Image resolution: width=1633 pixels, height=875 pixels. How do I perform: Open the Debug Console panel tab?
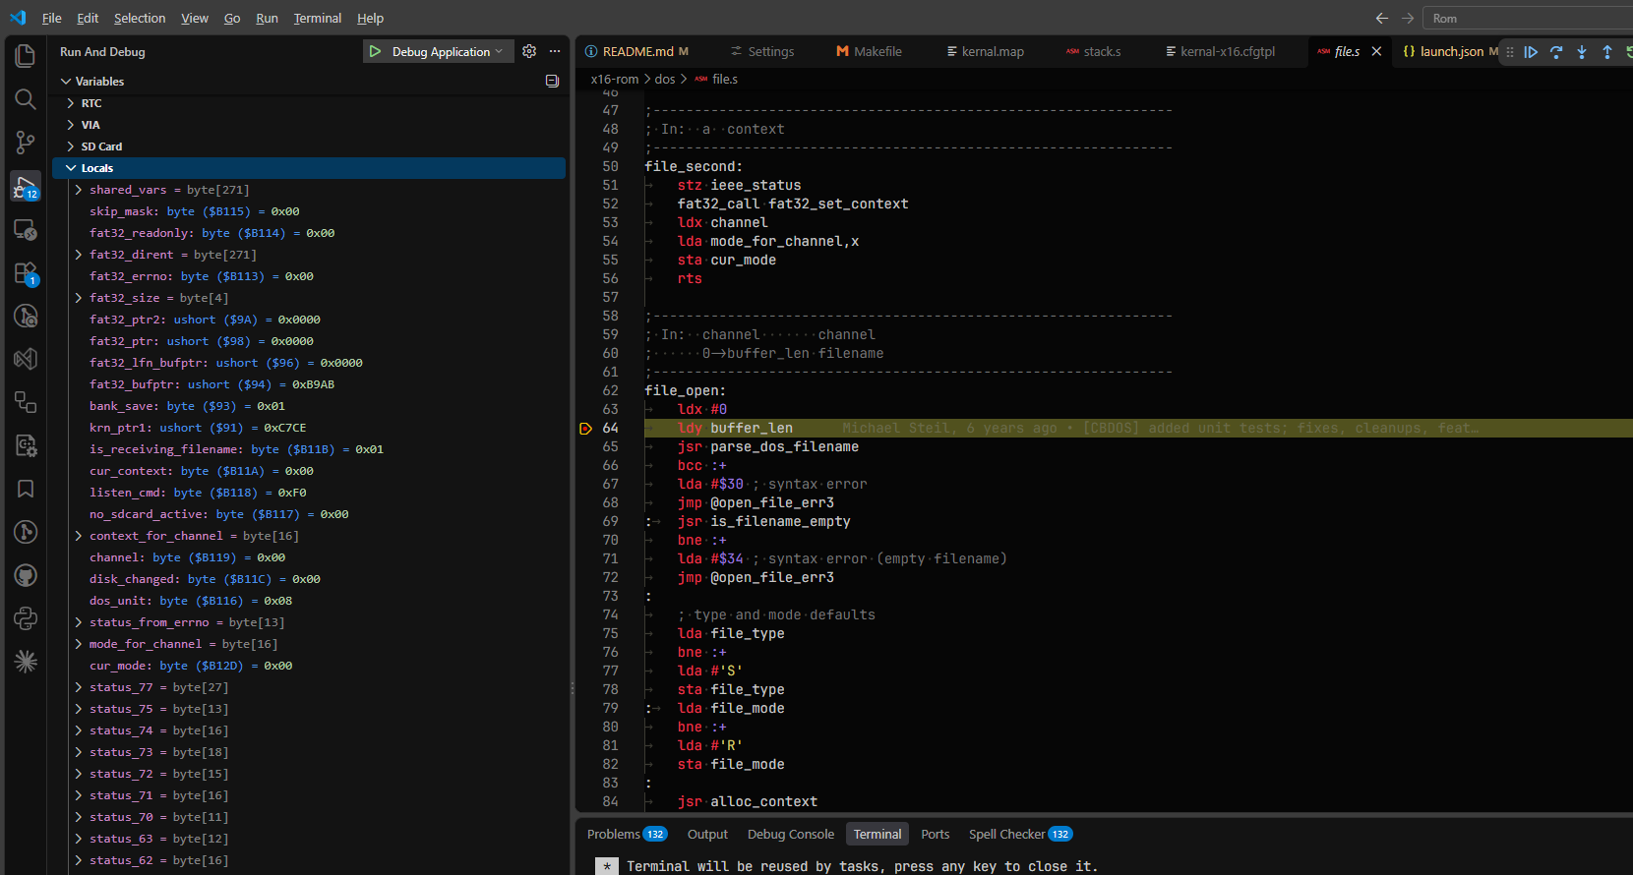coord(791,834)
